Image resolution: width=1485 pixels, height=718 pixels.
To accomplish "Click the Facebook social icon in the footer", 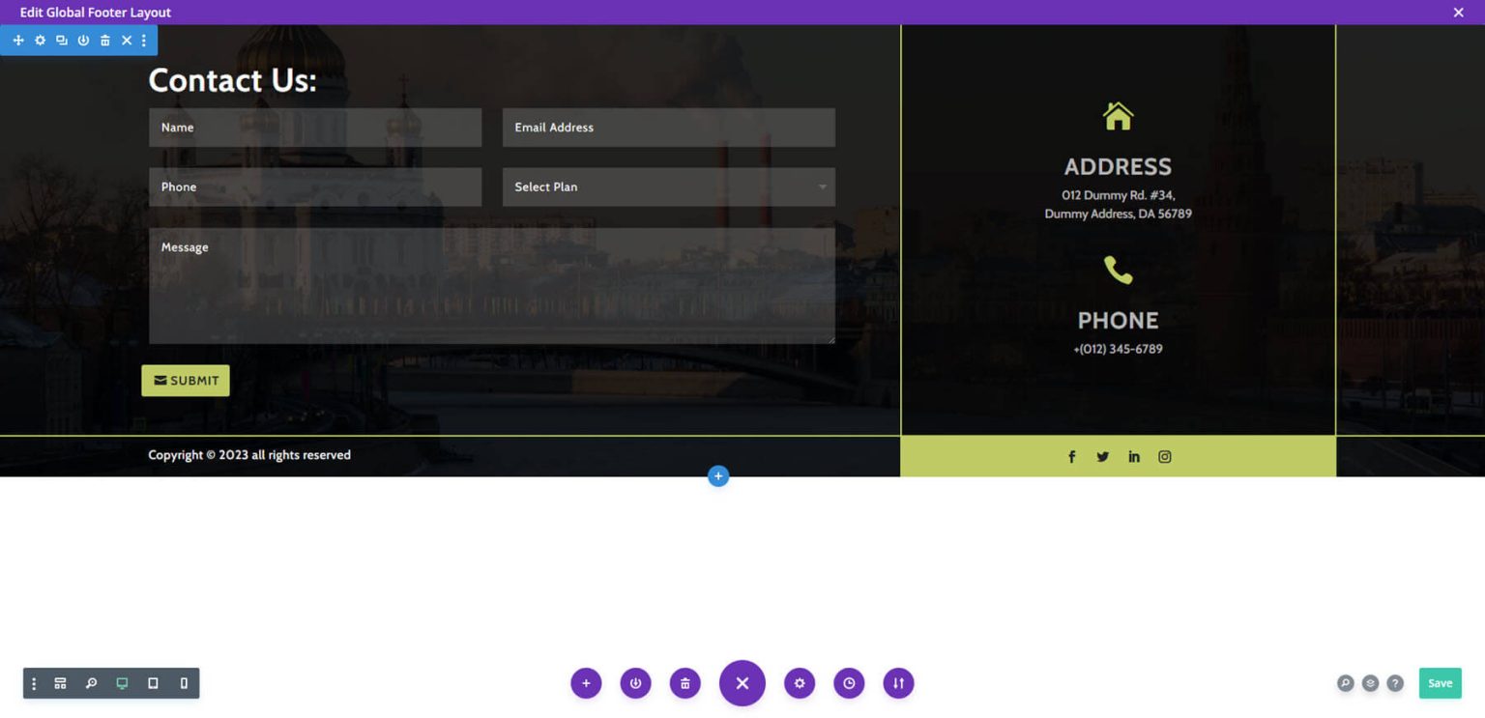I will pyautogui.click(x=1071, y=456).
